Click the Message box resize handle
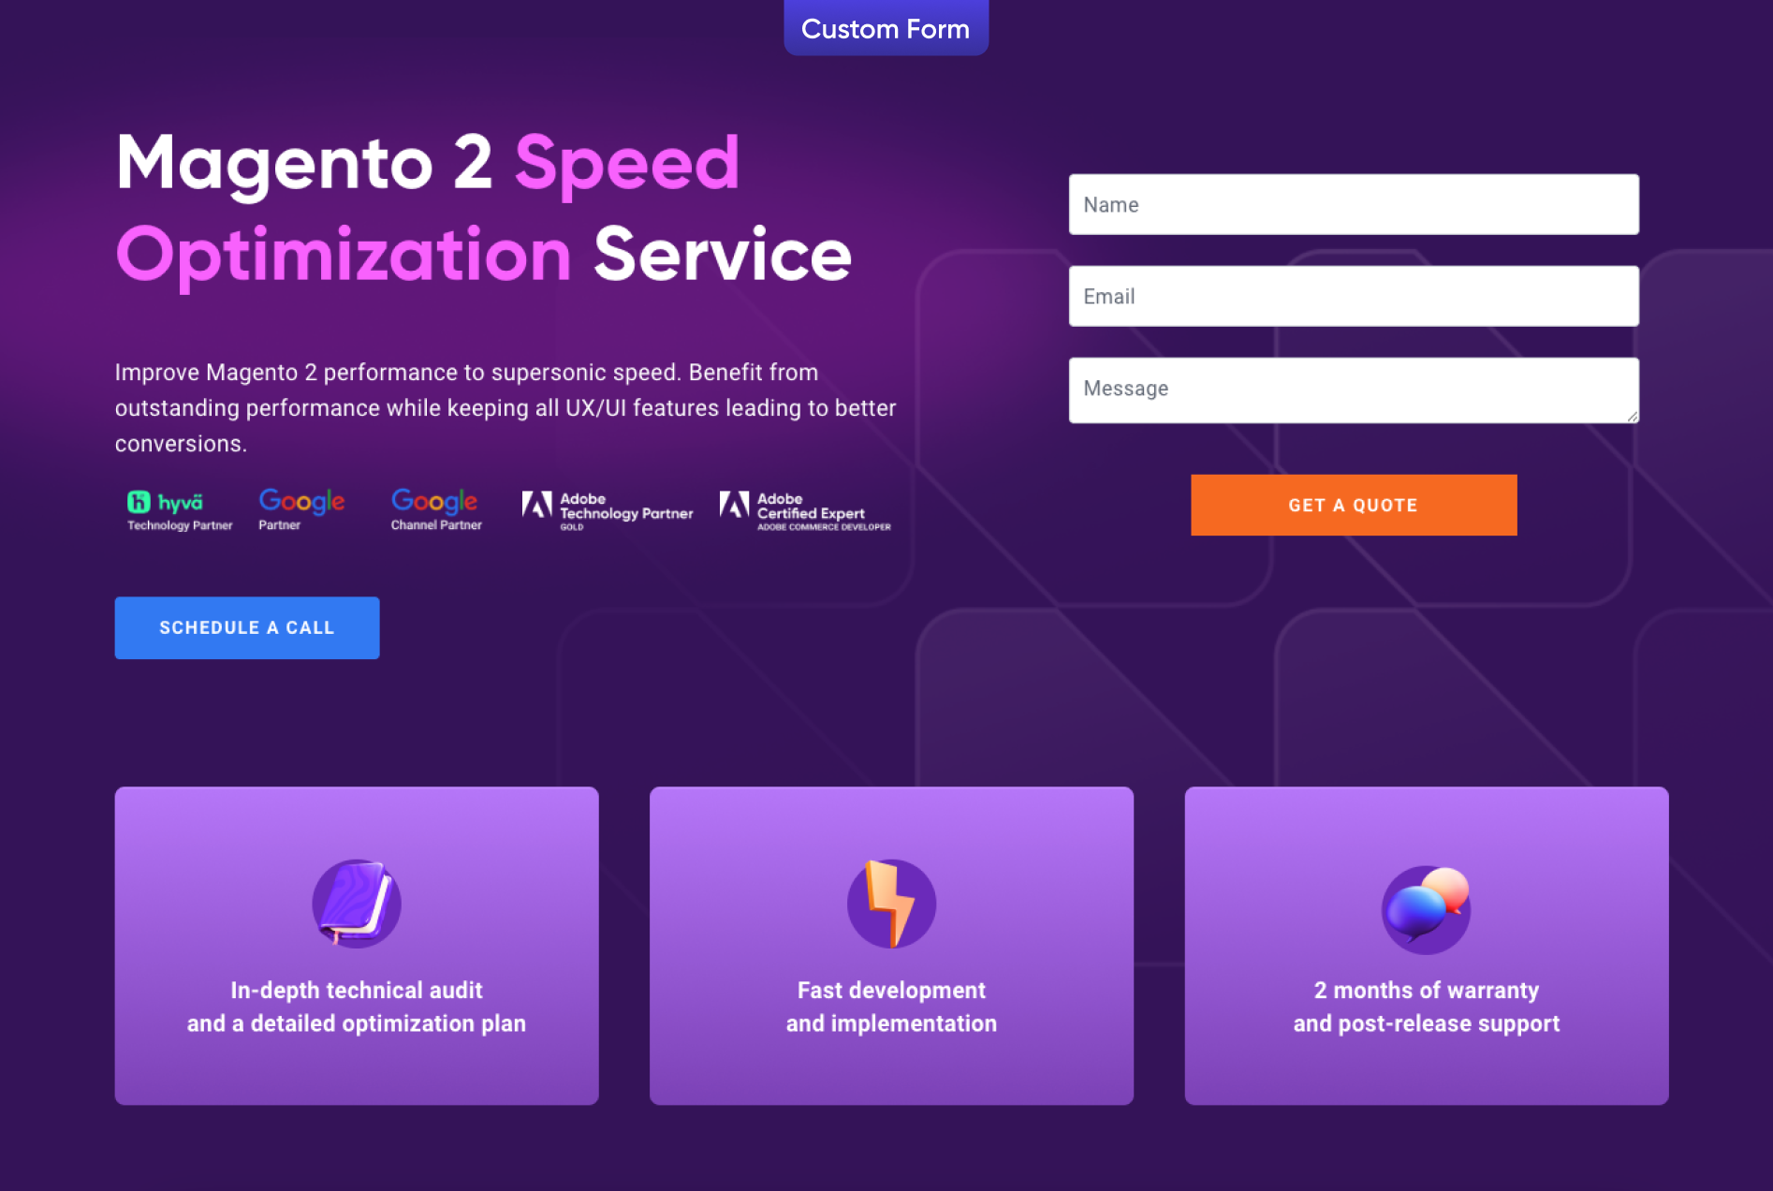The image size is (1773, 1191). click(x=1632, y=417)
